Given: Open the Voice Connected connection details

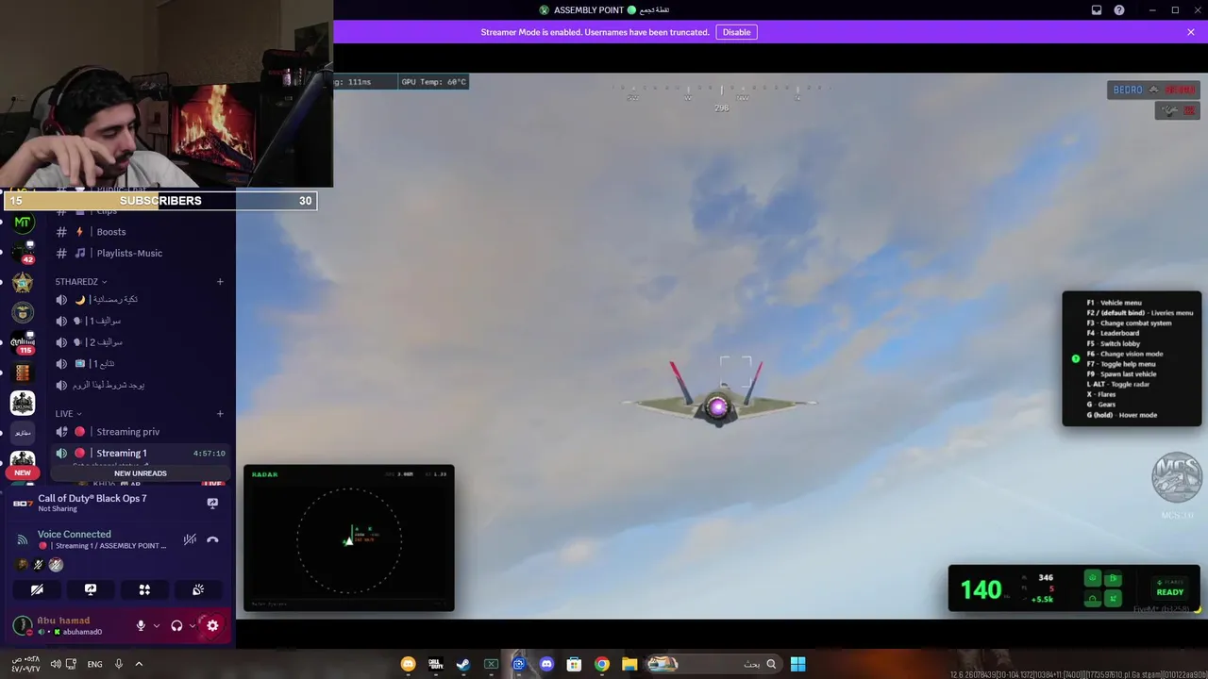Looking at the screenshot, I should click(x=75, y=534).
